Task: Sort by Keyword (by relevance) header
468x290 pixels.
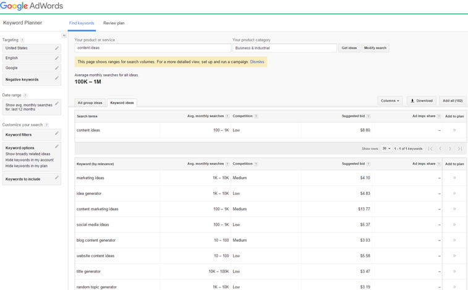Action: coord(95,164)
